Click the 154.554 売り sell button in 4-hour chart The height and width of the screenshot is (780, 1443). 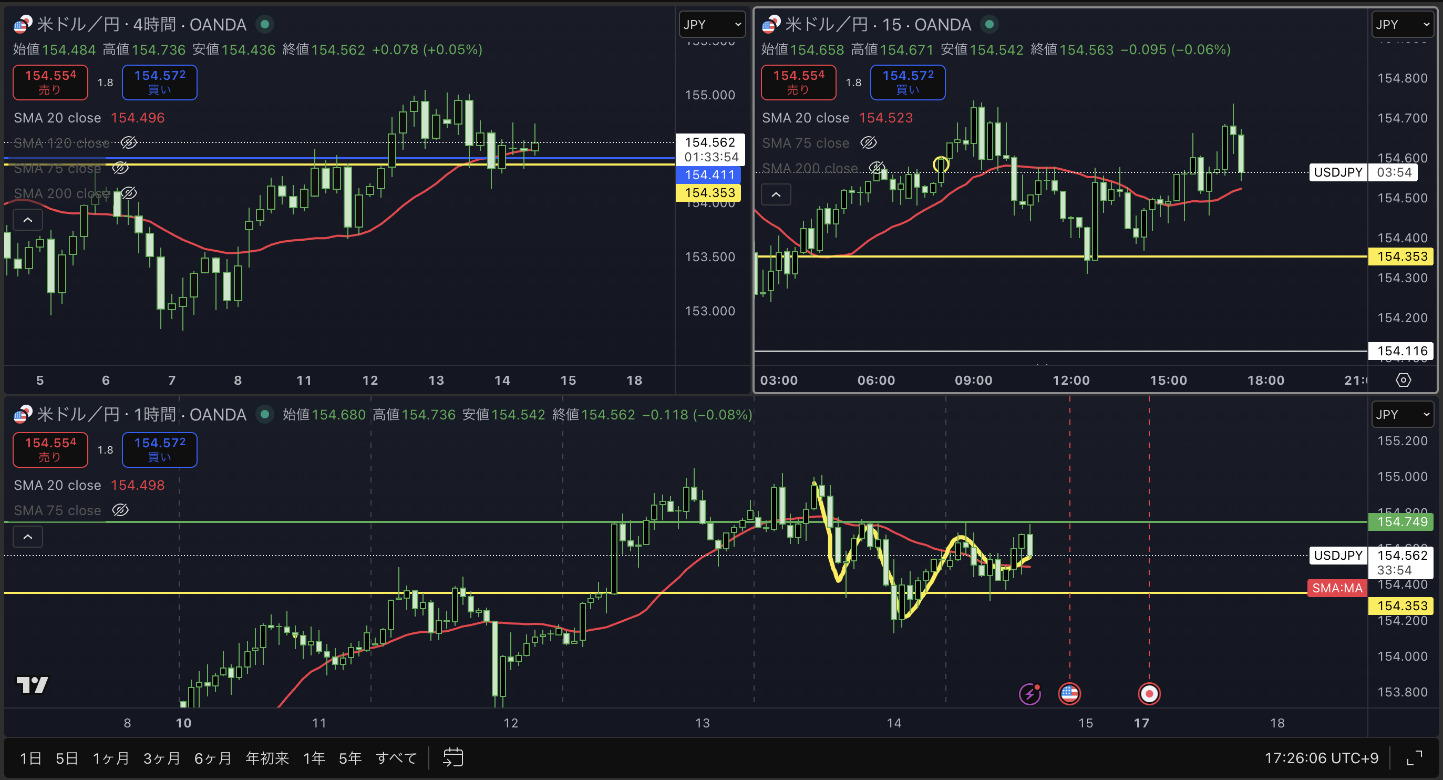click(x=50, y=82)
